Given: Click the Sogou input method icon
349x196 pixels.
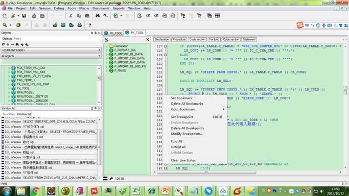Looking at the screenshot, I should (x=300, y=26).
